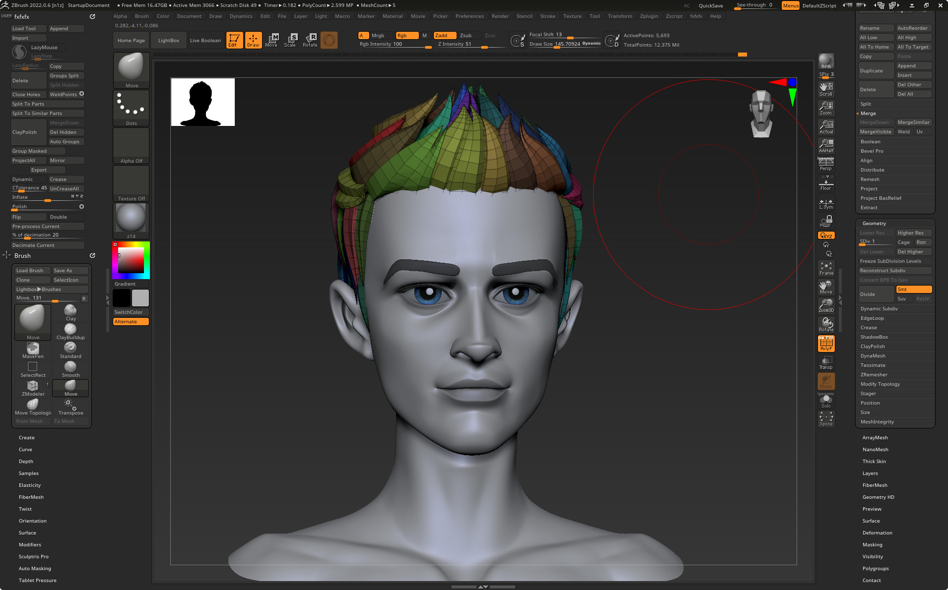
Task: Expand the Deformation palette section
Action: pyautogui.click(x=877, y=533)
